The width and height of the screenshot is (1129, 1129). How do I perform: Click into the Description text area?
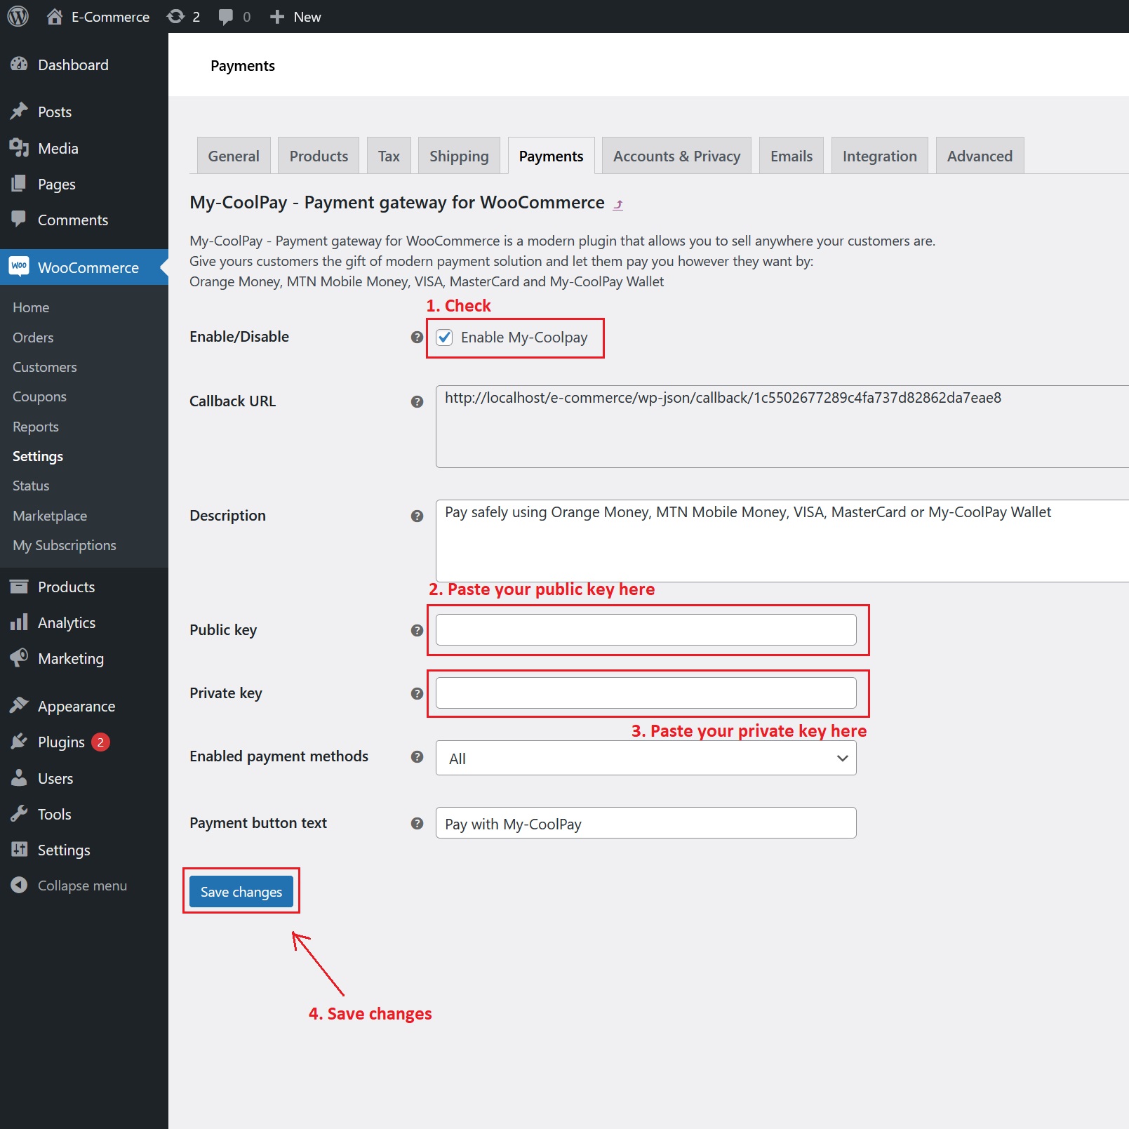782,540
